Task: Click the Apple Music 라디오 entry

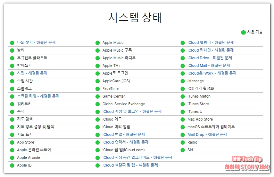Action: (x=119, y=58)
